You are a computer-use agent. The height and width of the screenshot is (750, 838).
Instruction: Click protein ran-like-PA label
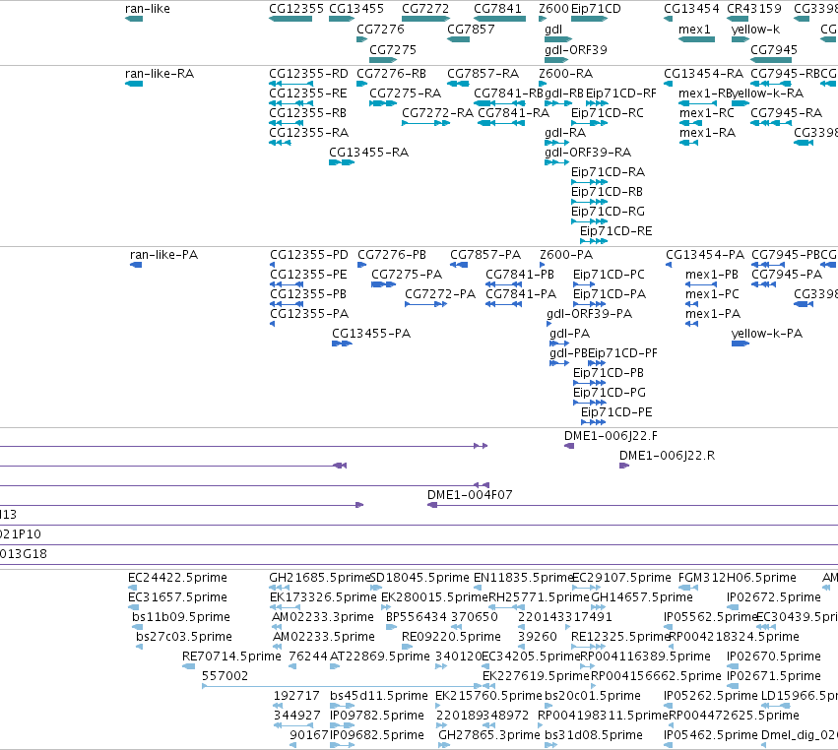(x=164, y=255)
